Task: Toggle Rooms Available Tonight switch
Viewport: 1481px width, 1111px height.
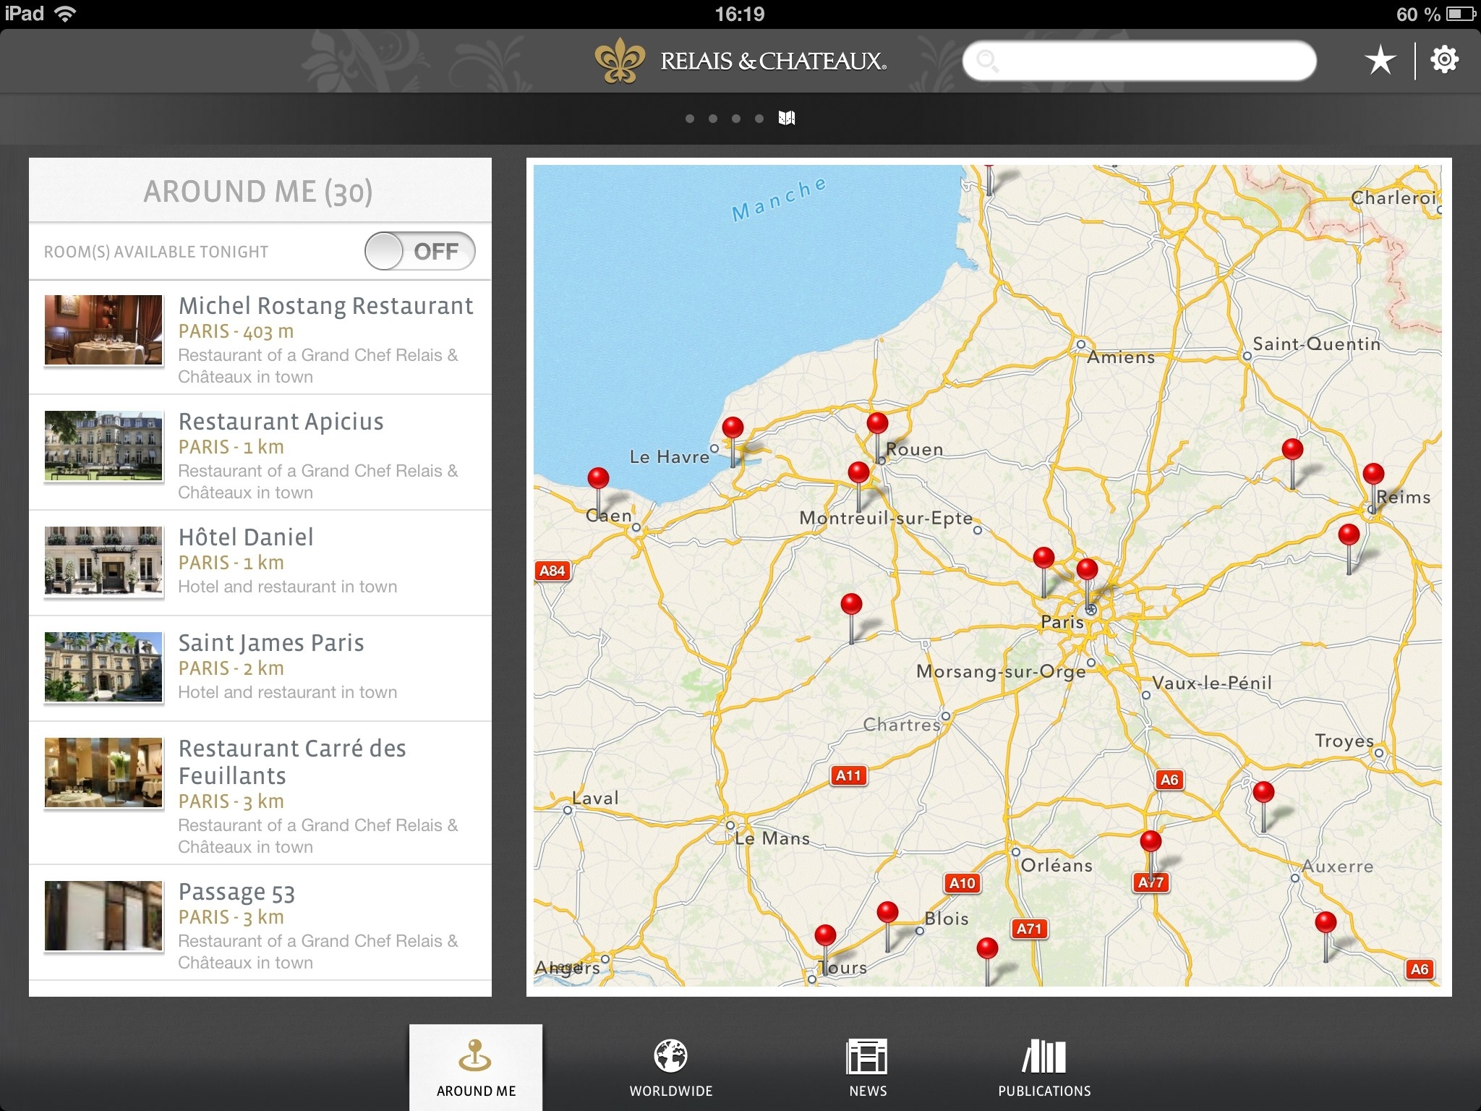Action: (419, 251)
